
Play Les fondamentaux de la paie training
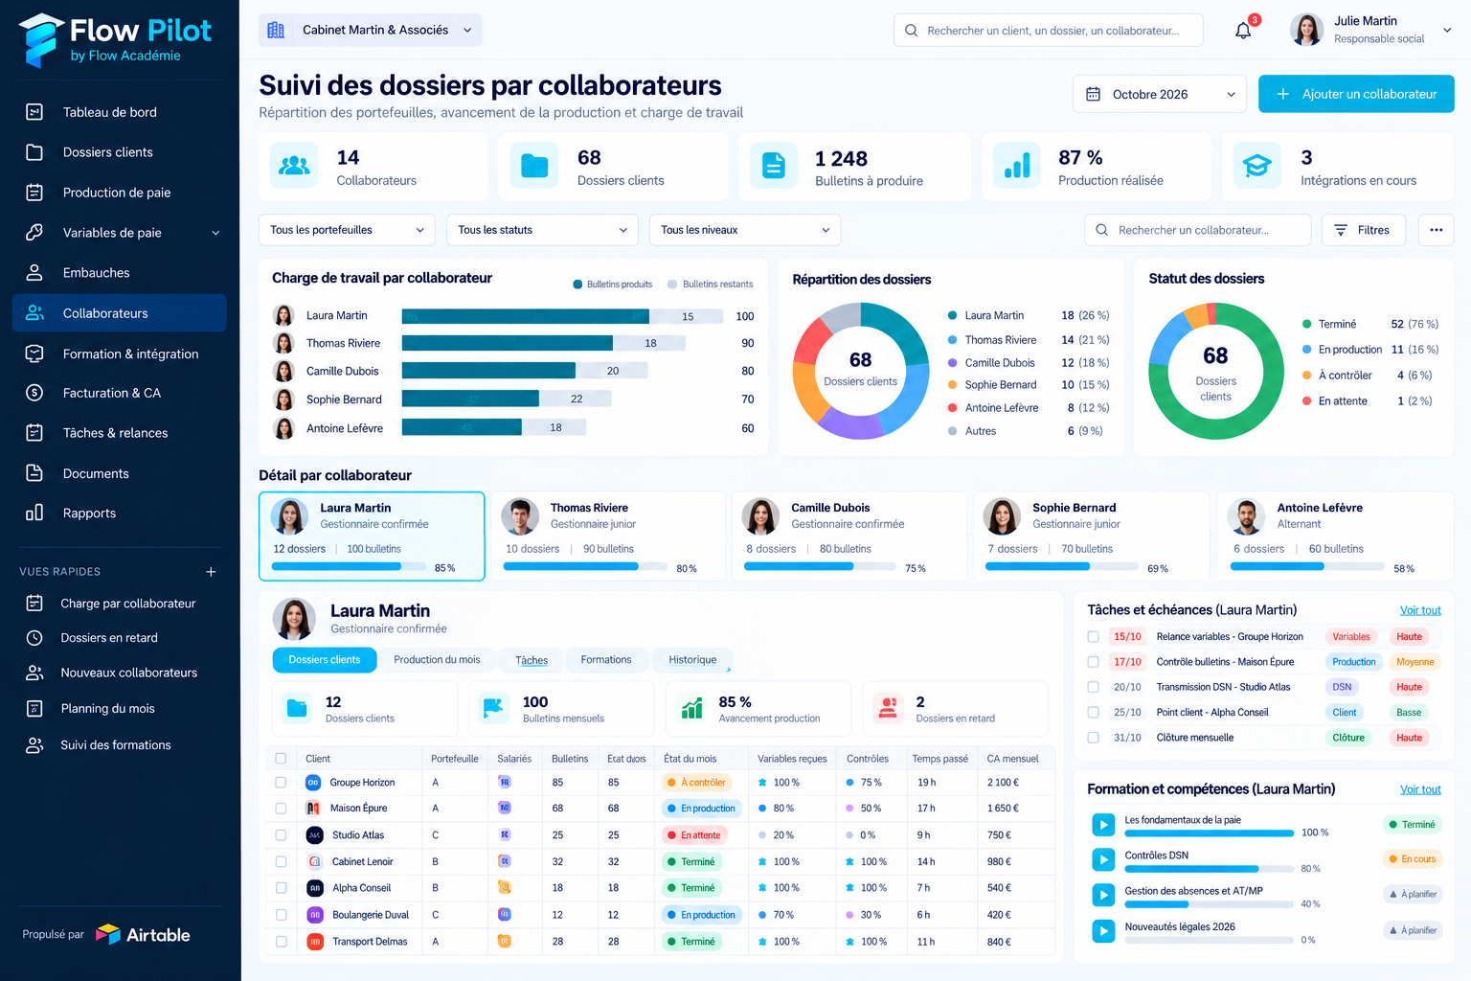[x=1103, y=825]
